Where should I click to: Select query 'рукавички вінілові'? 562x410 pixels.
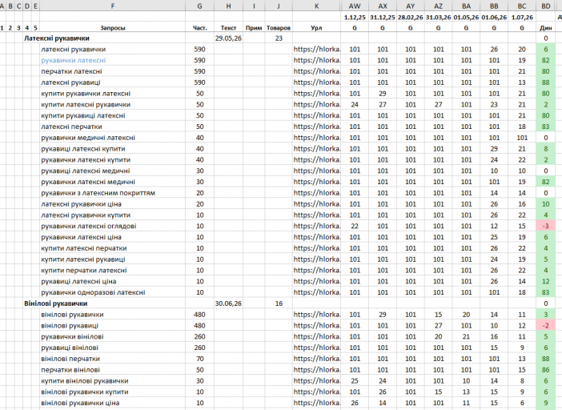point(72,336)
